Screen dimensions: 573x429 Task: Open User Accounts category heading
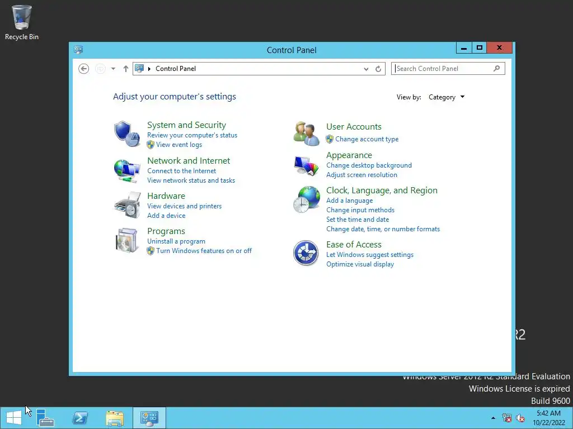click(354, 127)
